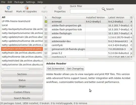Select natty-updates/universe origin
This screenshot has height=105, width=136.
coord(22,45)
